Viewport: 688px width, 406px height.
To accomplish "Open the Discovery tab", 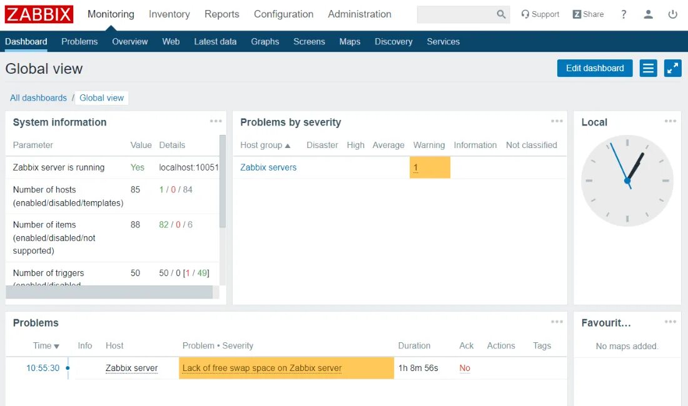I will [393, 42].
